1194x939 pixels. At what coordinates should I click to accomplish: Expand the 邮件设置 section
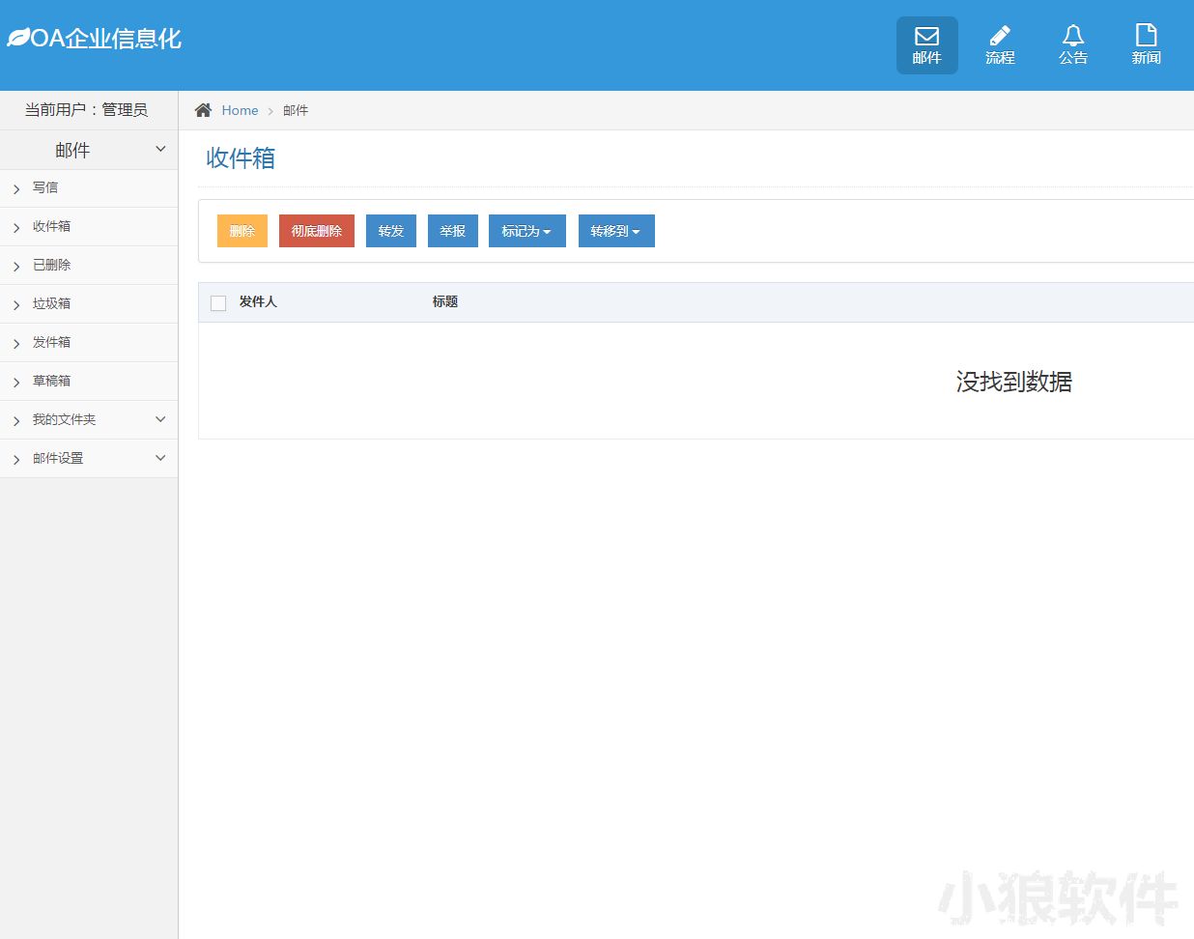[160, 458]
